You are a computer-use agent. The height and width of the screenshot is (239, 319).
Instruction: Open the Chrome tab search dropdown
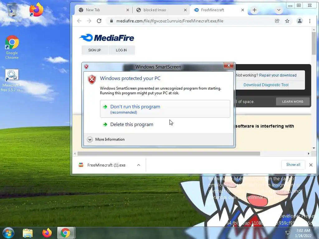[x=279, y=10]
